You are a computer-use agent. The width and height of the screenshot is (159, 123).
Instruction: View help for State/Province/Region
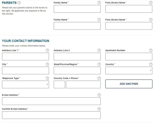pyautogui.click(x=99, y=64)
